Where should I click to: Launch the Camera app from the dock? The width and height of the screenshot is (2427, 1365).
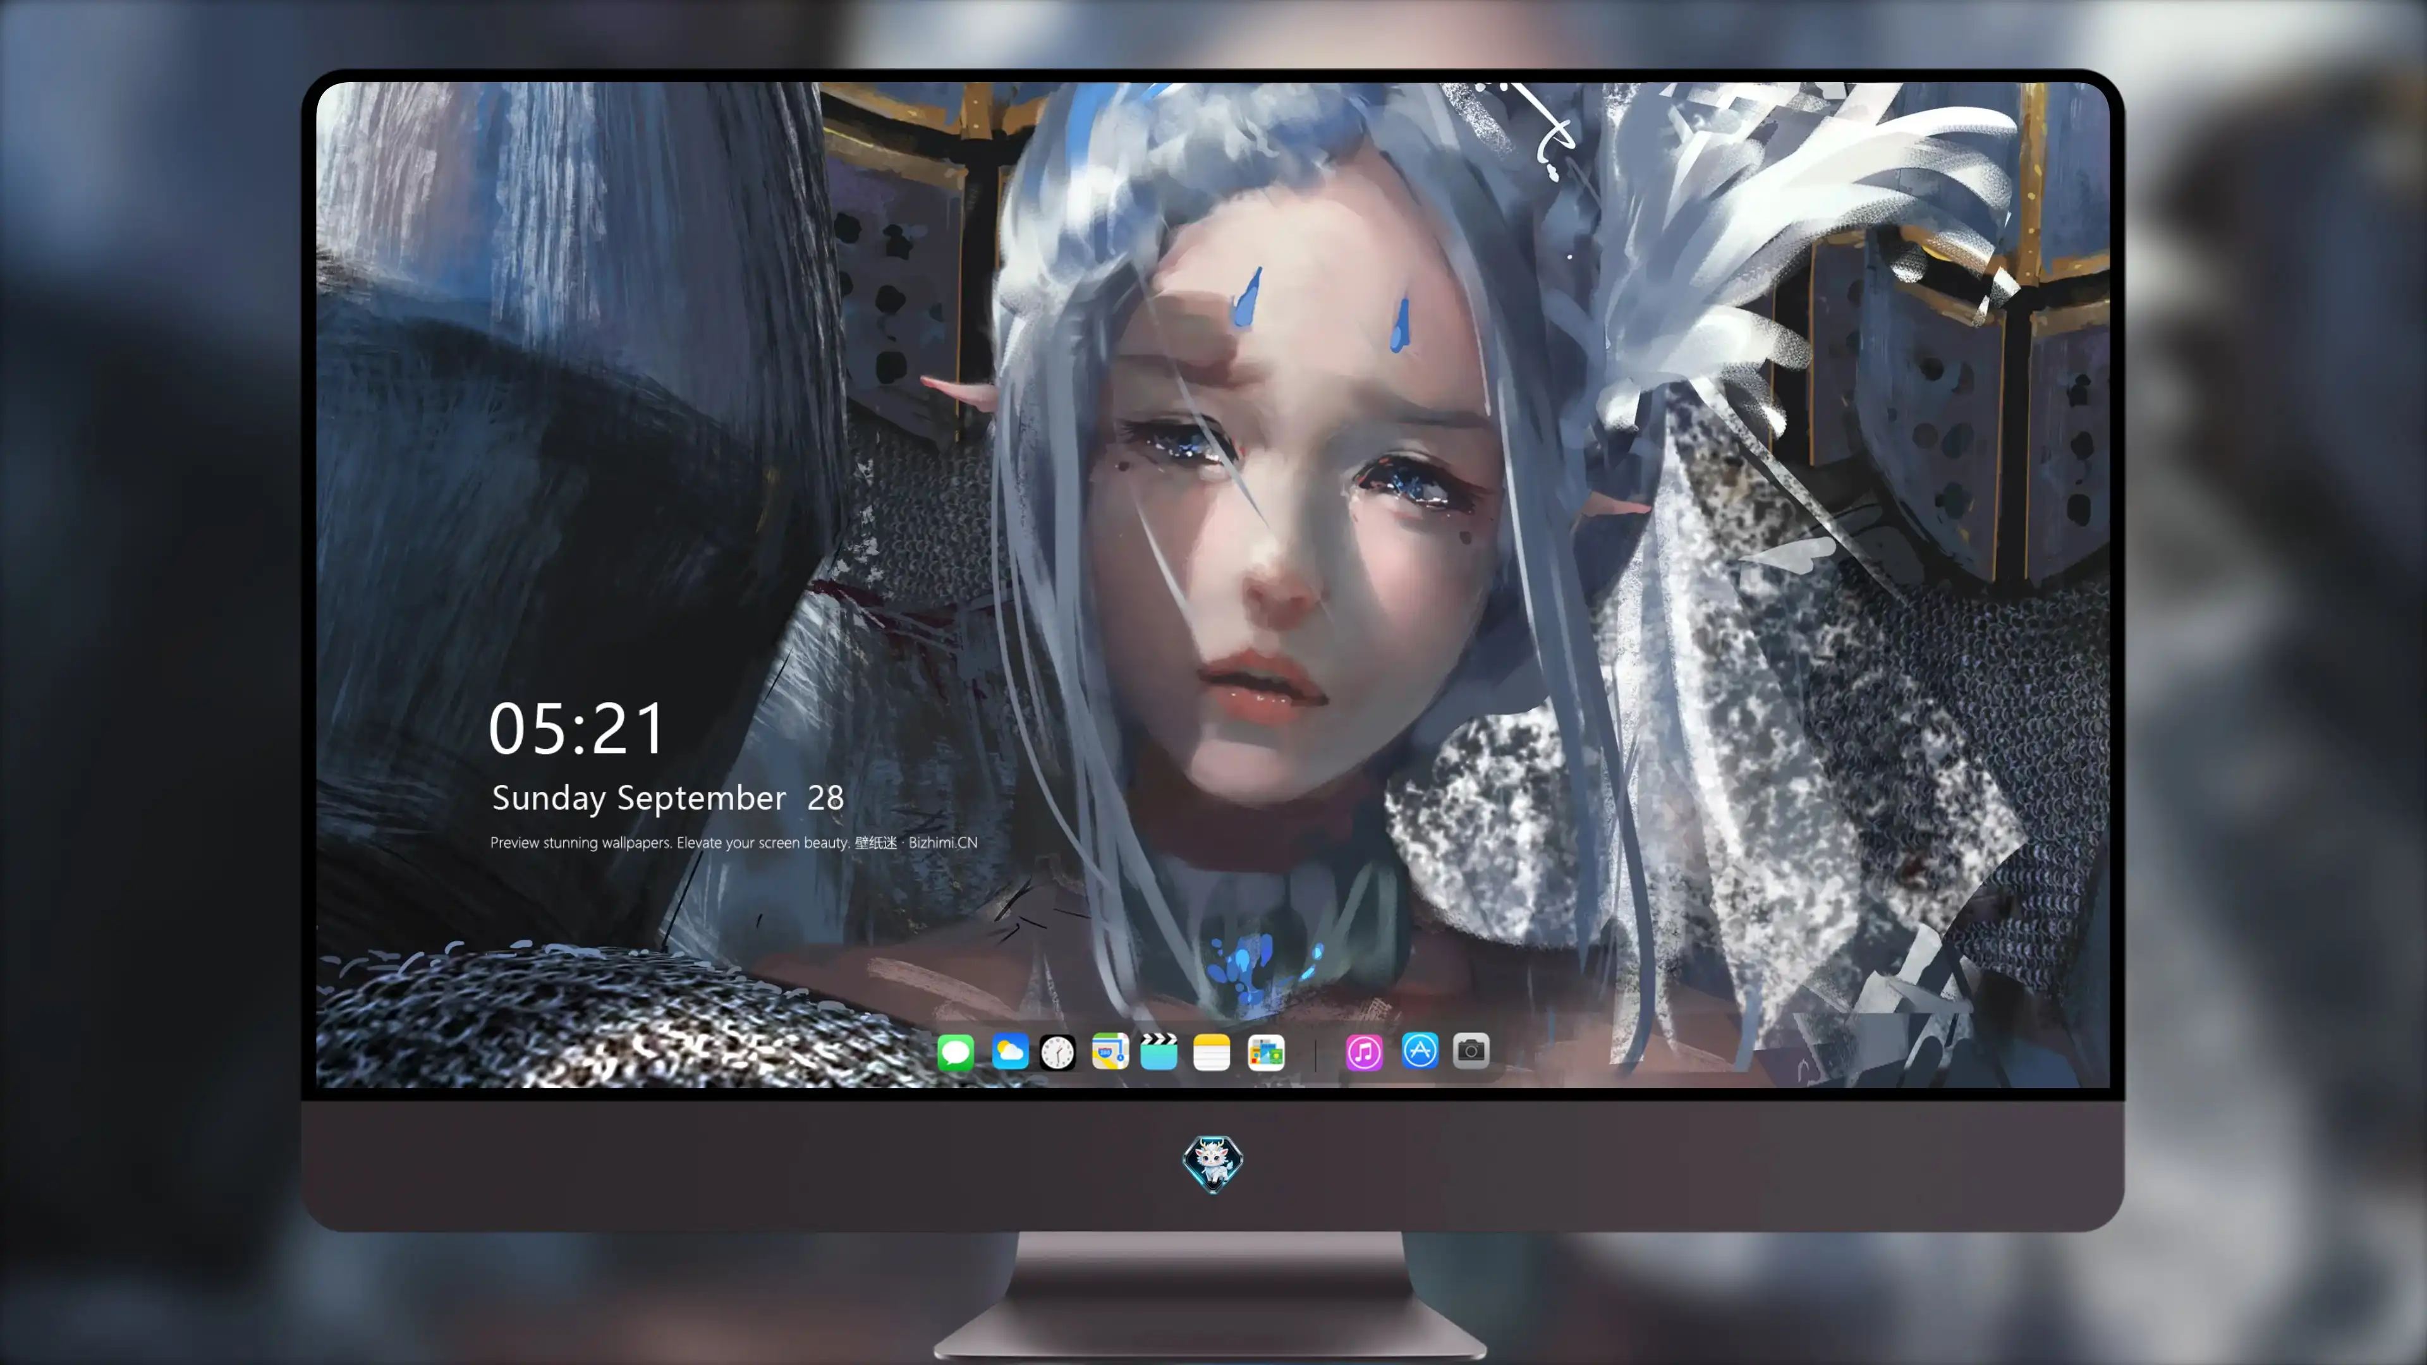(x=1471, y=1050)
